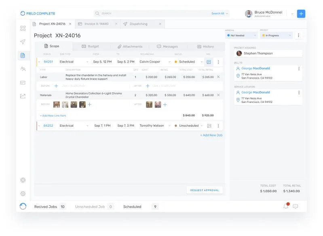This screenshot has width=323, height=236.
Task: Expand job 84252 row
Action: (39, 126)
